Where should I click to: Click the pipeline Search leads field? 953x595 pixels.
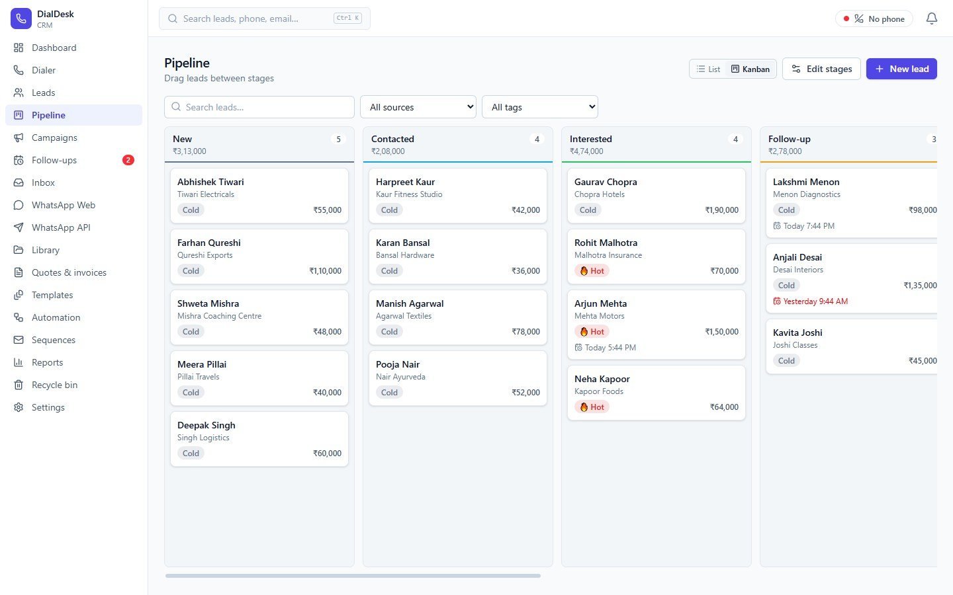tap(259, 107)
